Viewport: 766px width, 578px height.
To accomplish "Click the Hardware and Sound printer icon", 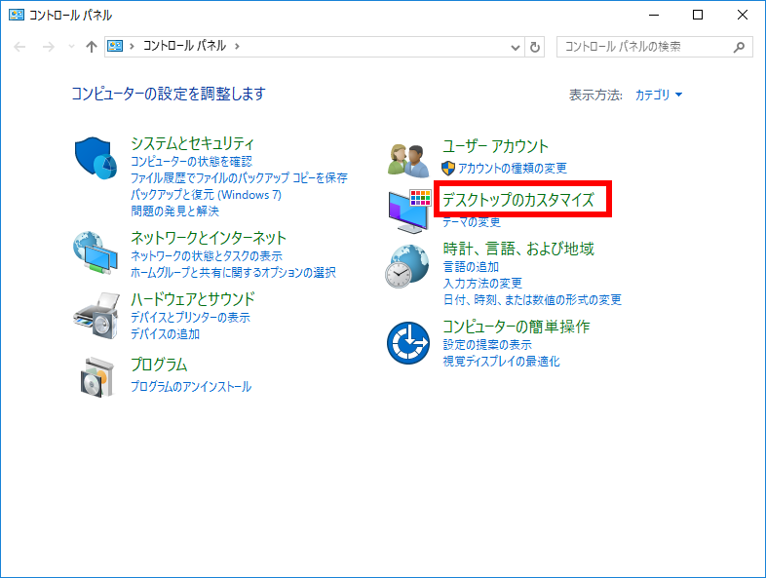I will [x=96, y=316].
